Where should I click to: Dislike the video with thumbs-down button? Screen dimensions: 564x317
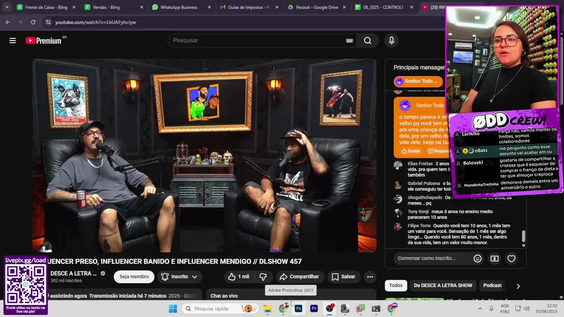[263, 276]
